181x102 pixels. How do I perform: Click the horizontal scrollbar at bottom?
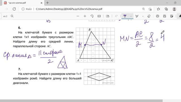pos(81,101)
